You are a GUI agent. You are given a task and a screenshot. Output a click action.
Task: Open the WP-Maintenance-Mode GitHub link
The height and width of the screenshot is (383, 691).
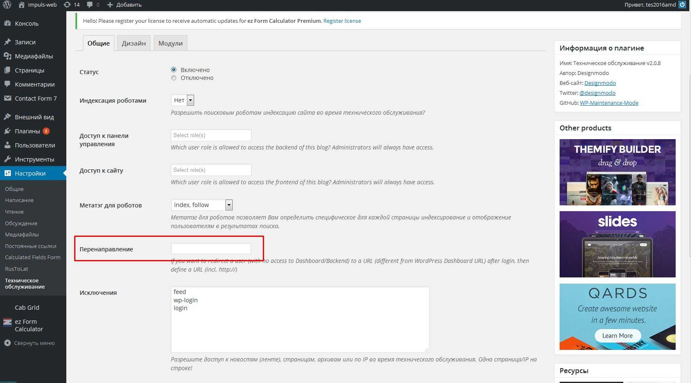point(609,103)
